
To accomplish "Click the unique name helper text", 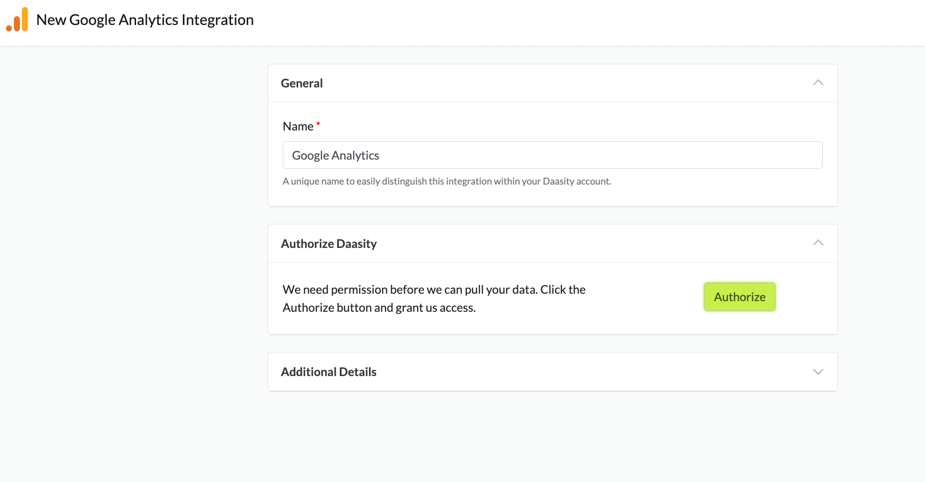I will click(x=446, y=181).
